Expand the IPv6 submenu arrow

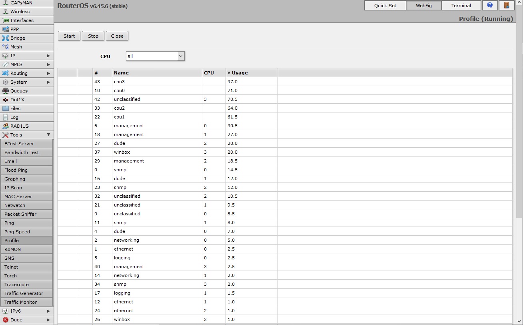(48, 311)
